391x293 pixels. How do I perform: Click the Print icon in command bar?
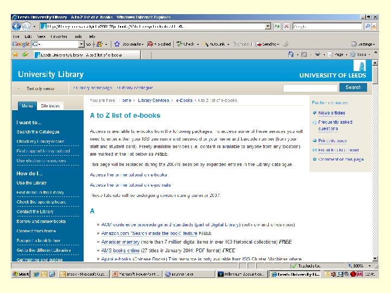coord(318,54)
